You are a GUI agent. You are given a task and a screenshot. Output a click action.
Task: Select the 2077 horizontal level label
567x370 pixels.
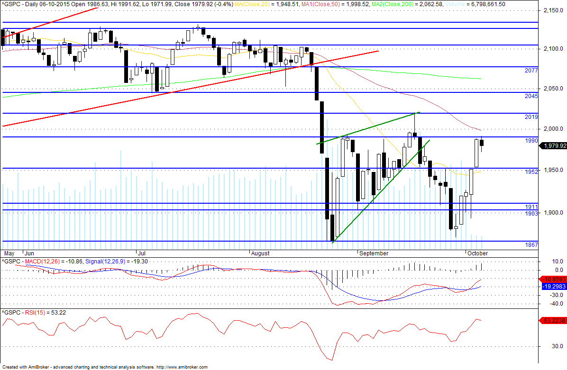tap(531, 71)
